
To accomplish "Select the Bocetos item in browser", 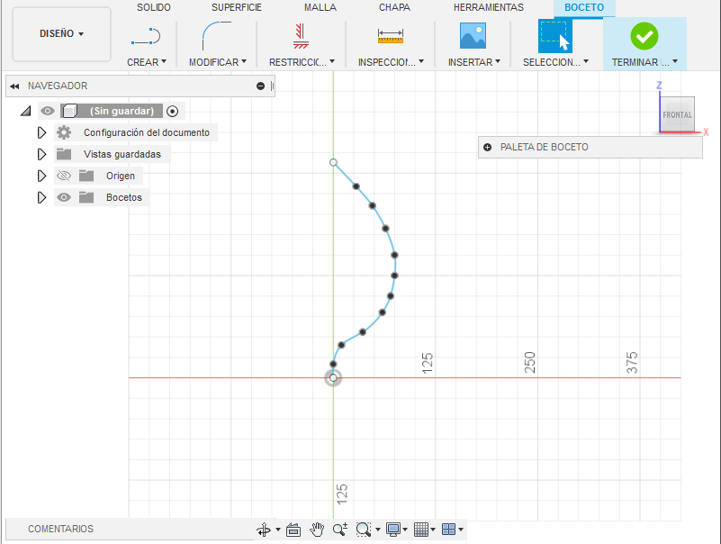I will pyautogui.click(x=123, y=197).
